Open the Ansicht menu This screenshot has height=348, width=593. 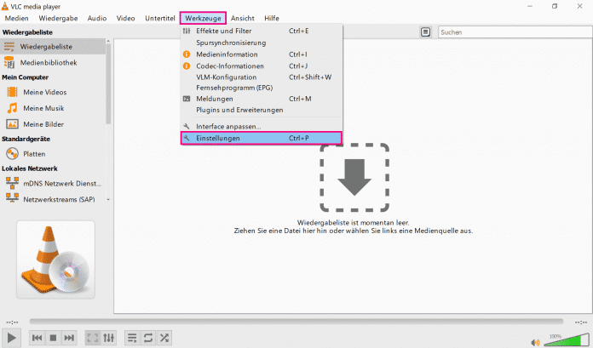[242, 18]
